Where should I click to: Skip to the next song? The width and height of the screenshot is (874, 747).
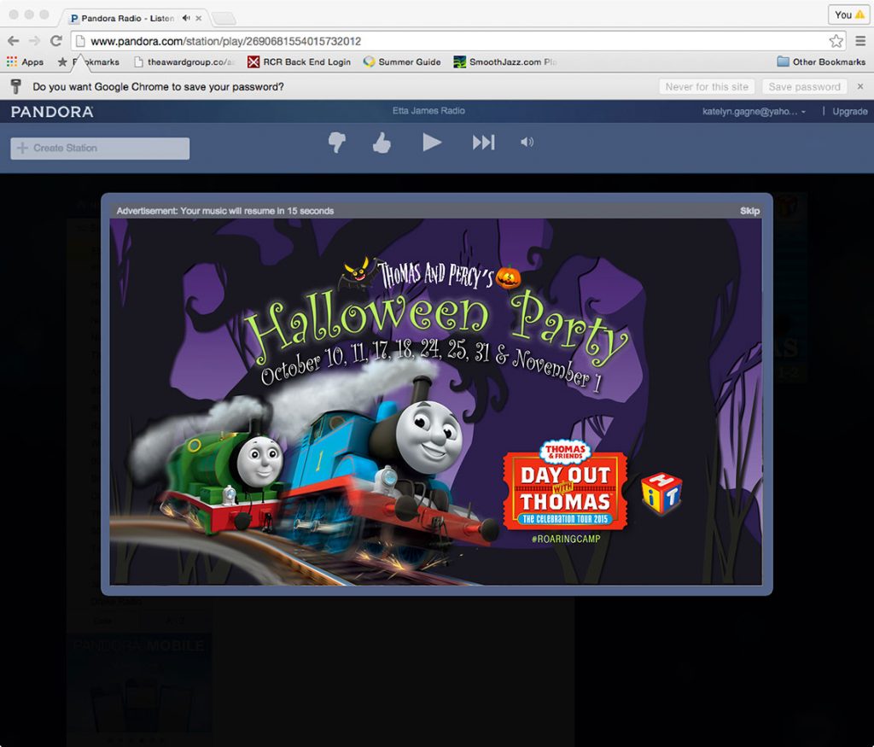coord(483,143)
